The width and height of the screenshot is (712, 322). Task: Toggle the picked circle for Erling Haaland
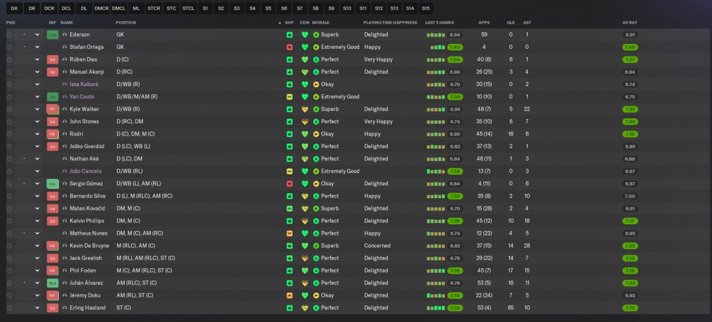coord(9,308)
